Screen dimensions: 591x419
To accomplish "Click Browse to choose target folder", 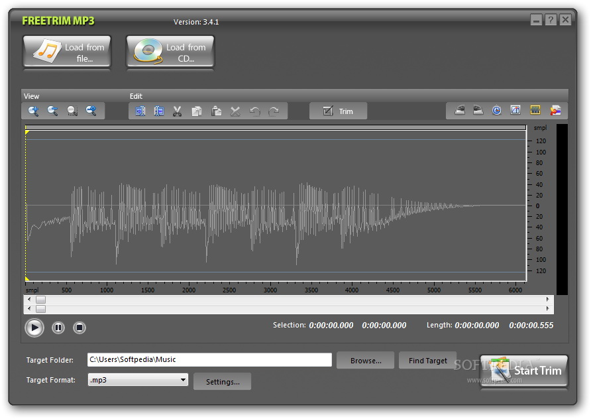I will [x=365, y=361].
